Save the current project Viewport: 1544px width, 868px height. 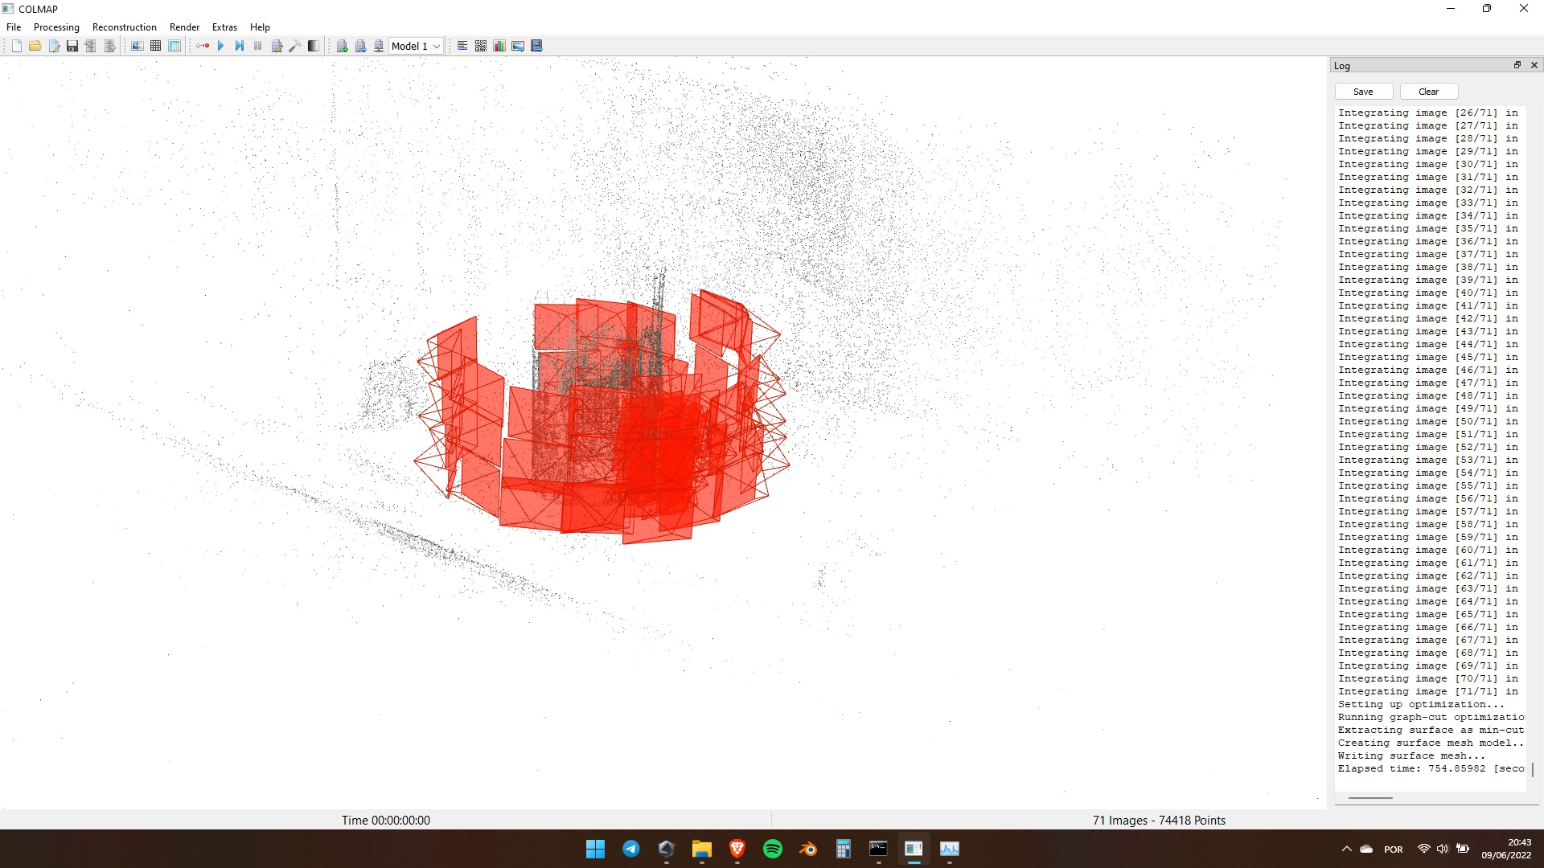(x=72, y=46)
